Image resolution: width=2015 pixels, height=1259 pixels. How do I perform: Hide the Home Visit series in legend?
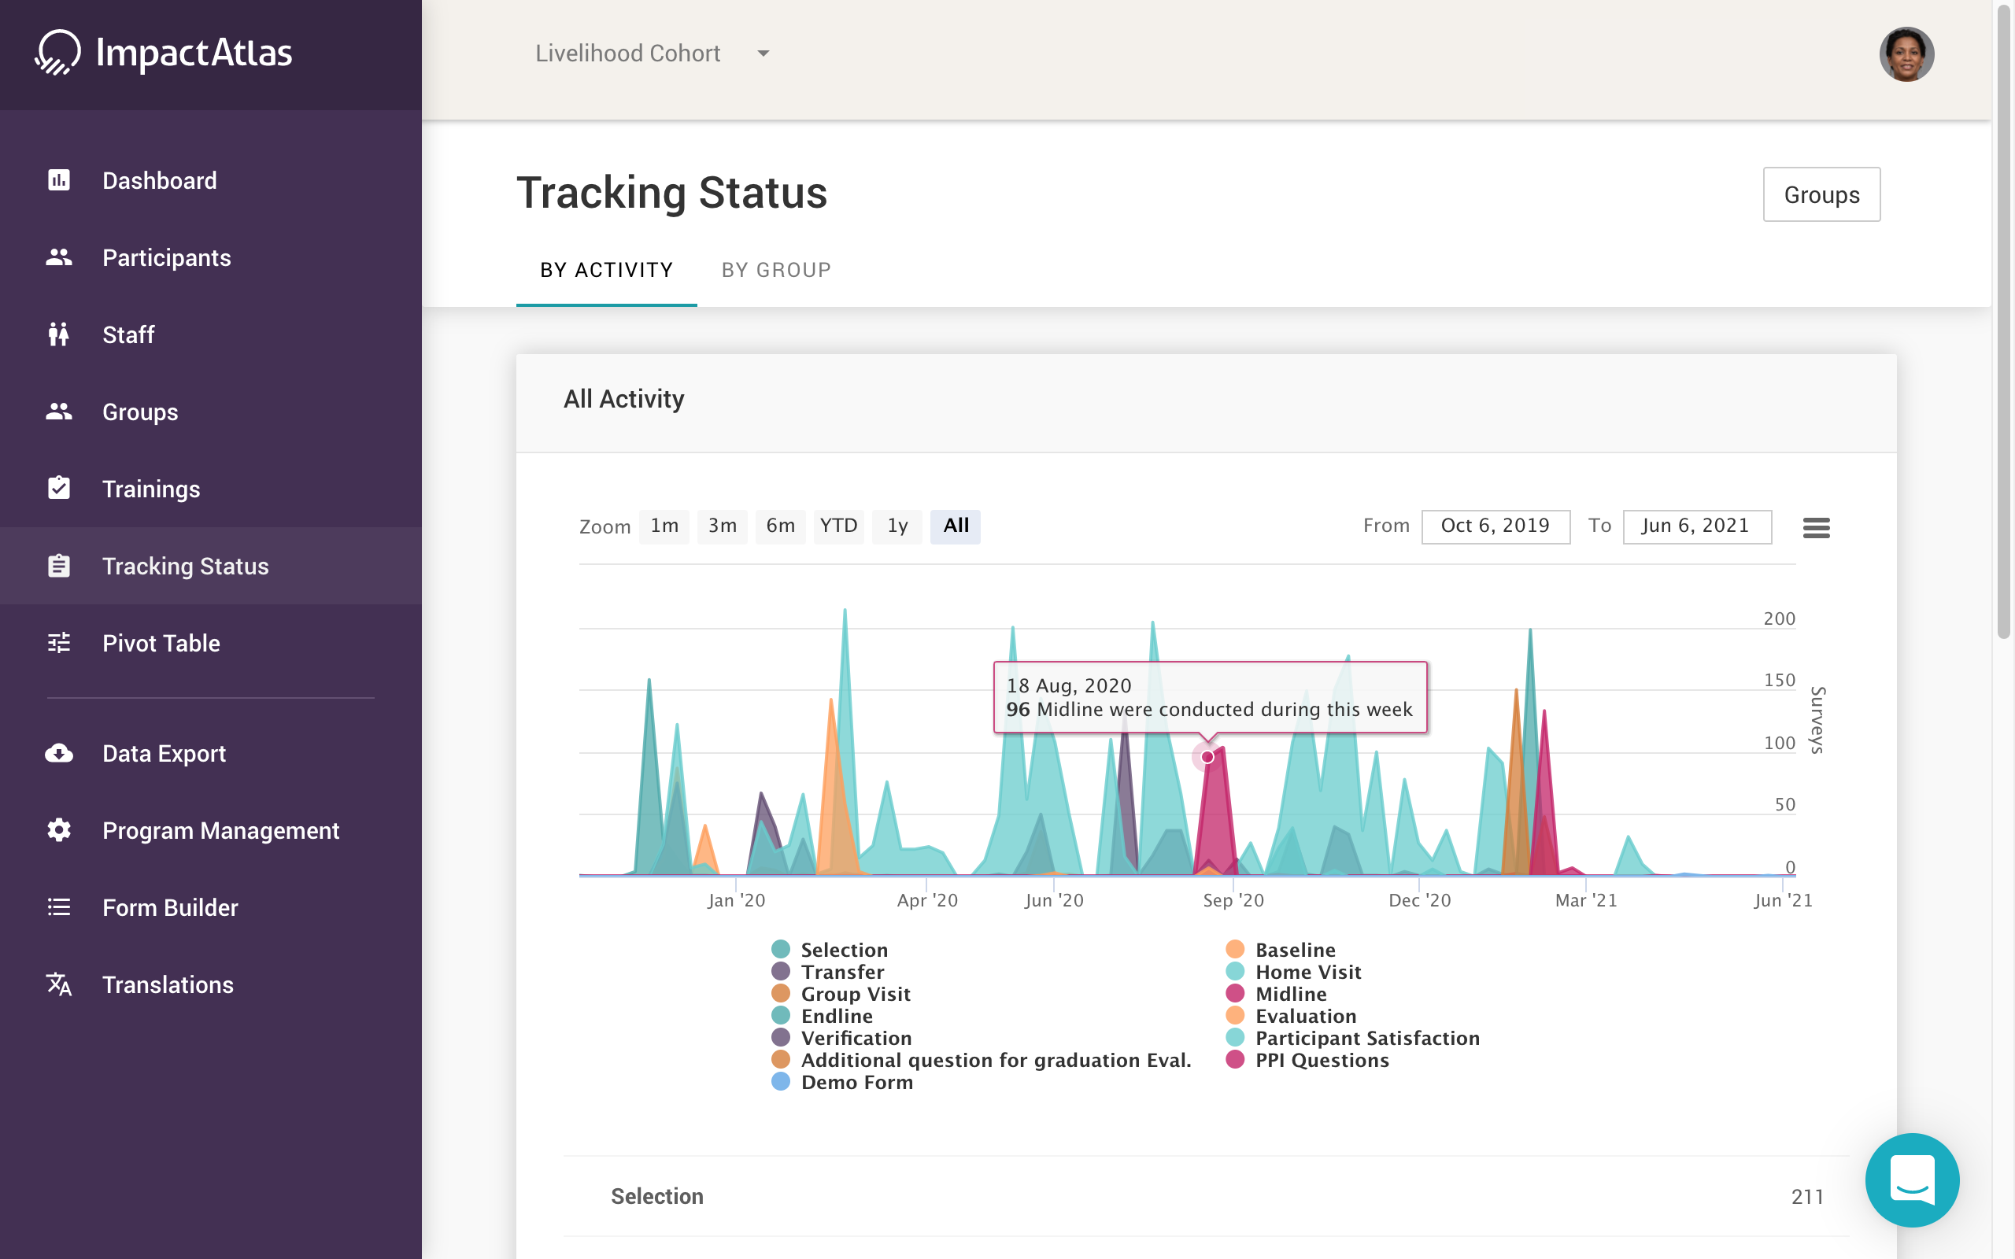coord(1307,972)
